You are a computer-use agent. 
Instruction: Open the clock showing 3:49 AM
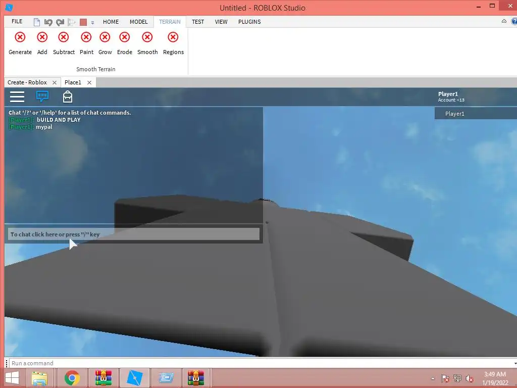495,378
